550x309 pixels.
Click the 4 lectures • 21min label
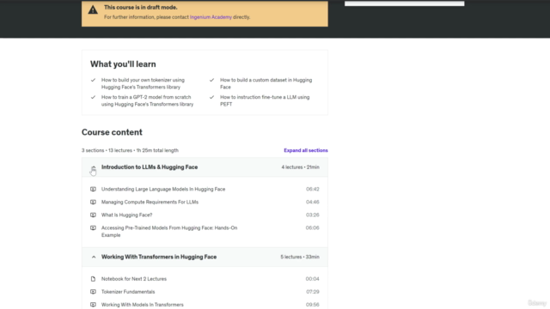300,167
